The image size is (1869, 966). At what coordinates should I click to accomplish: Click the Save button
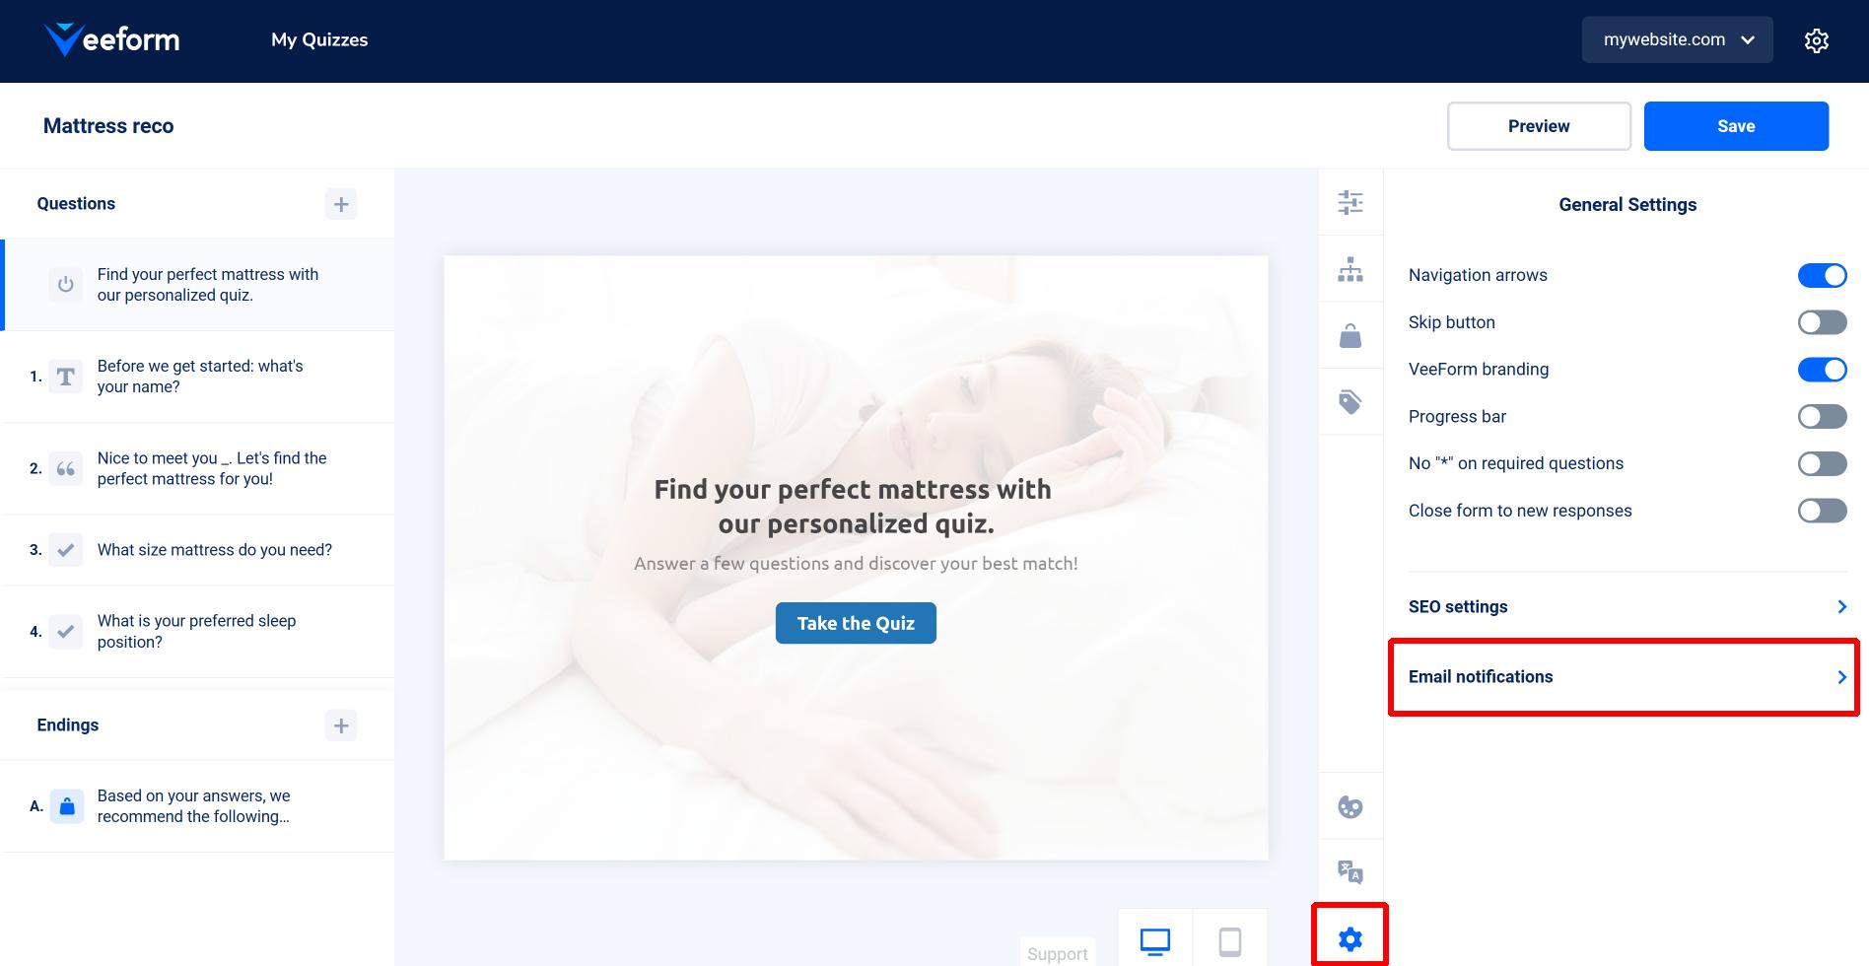(1736, 126)
